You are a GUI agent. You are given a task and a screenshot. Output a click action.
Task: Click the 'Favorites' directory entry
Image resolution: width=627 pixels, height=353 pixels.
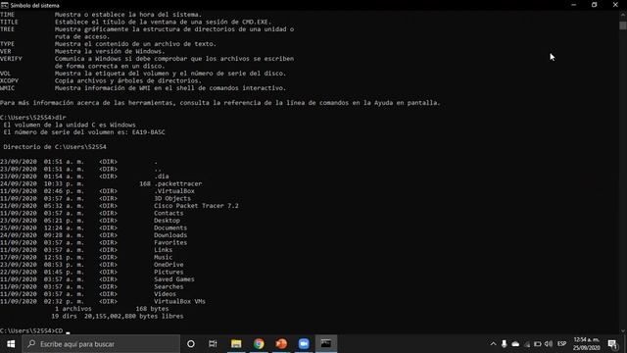coord(170,242)
